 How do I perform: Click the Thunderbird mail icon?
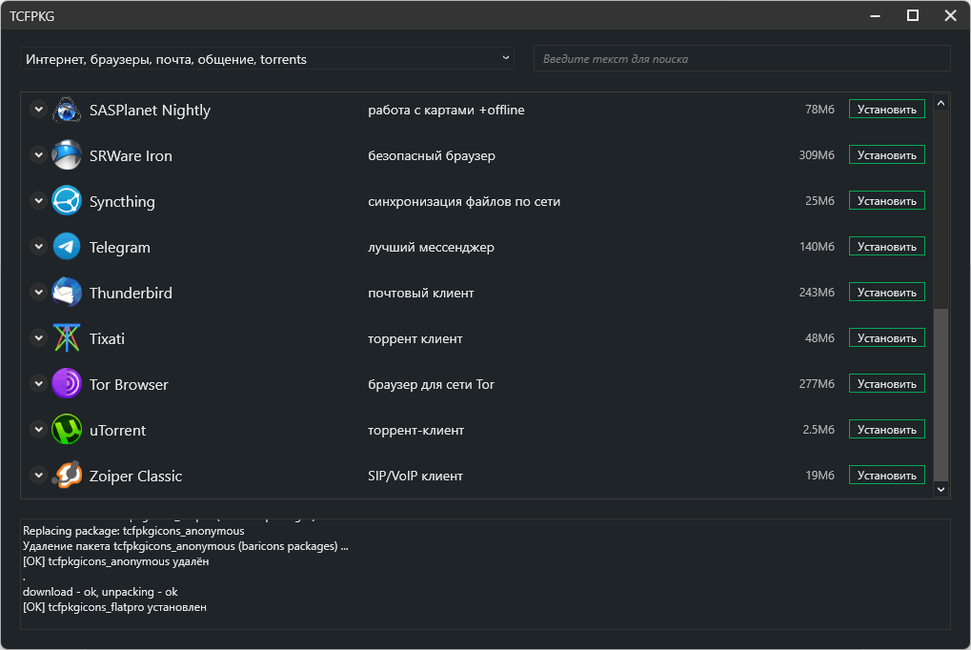pyautogui.click(x=67, y=293)
